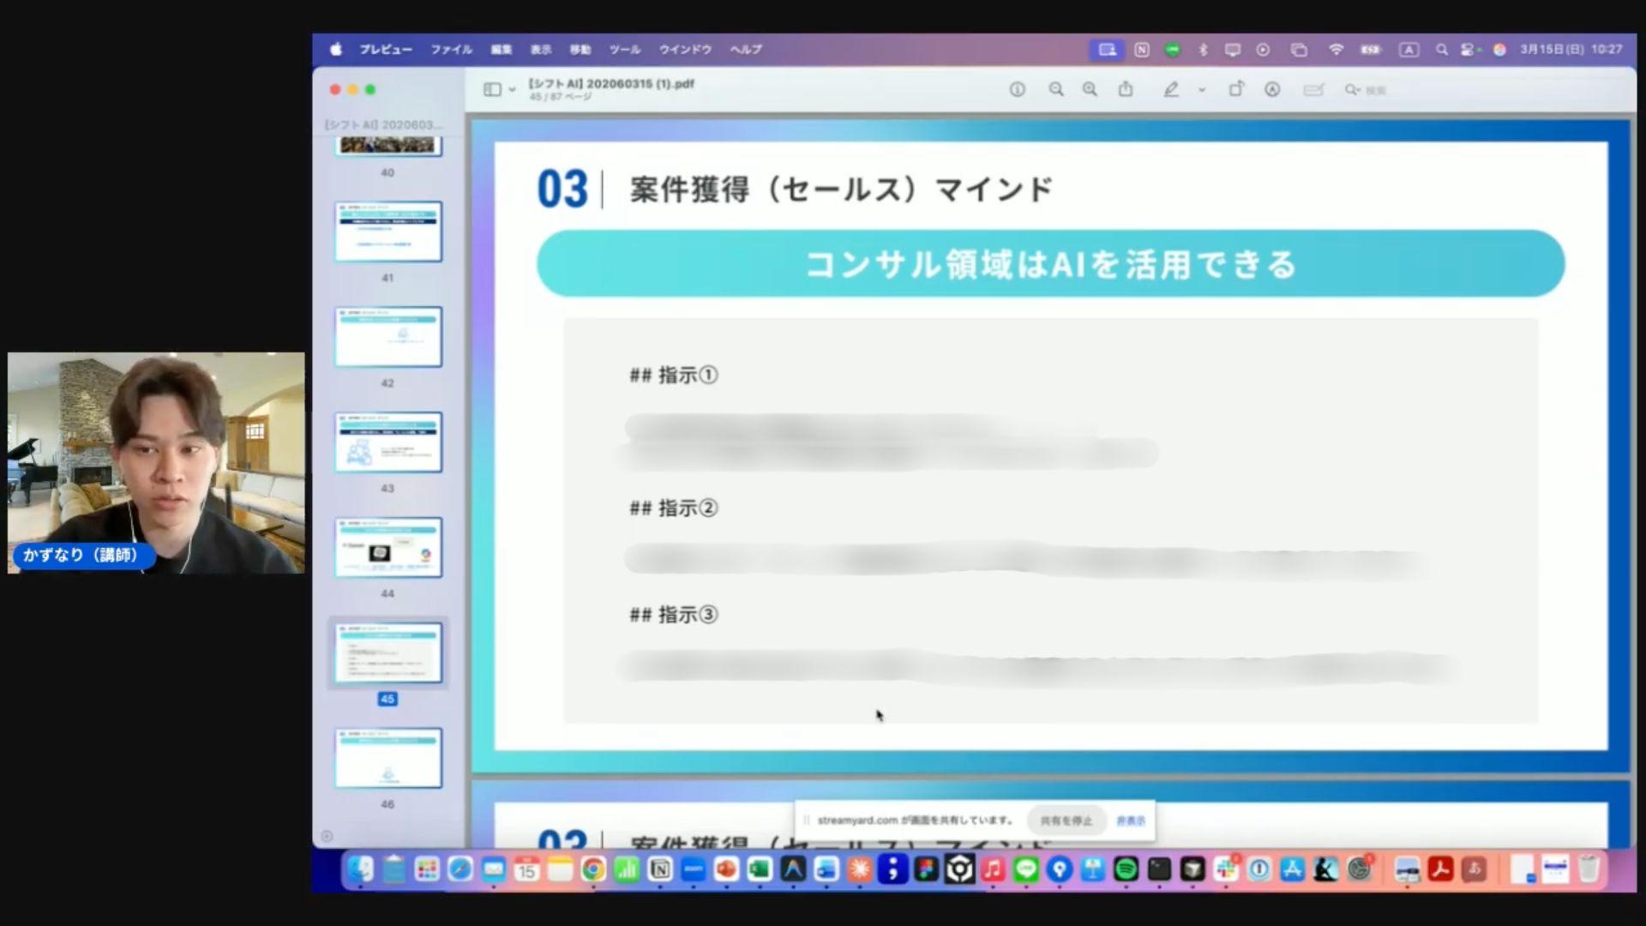Click the zoom in magnifier icon
The width and height of the screenshot is (1646, 926).
(1090, 89)
